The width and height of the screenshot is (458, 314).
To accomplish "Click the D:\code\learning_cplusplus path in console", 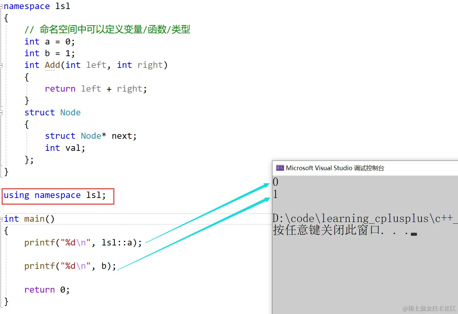I will 365,218.
